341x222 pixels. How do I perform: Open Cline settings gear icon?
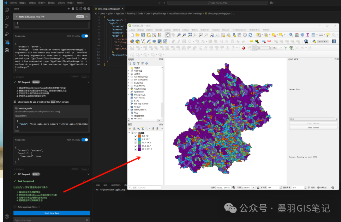click(x=89, y=9)
